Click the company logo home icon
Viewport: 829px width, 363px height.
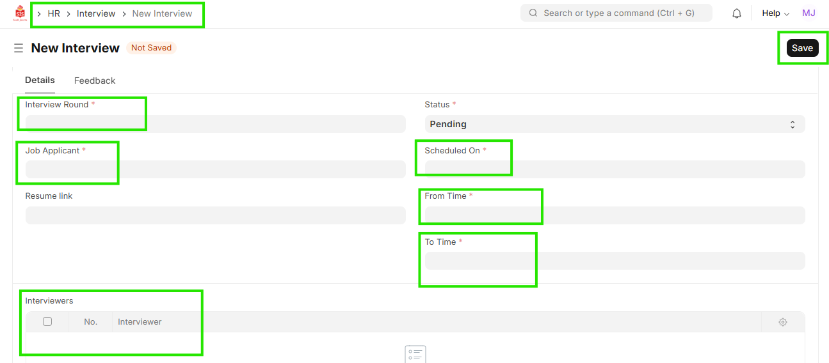pyautogui.click(x=20, y=13)
